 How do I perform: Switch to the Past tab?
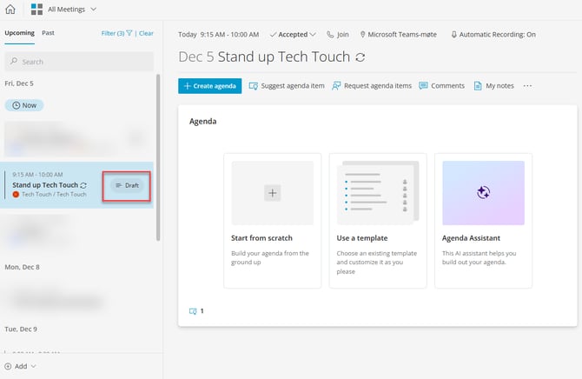coord(49,33)
